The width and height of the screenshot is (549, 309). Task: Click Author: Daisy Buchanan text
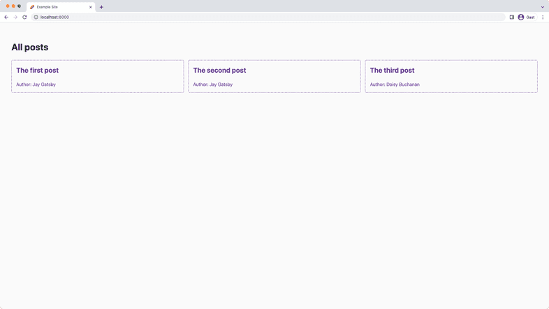tap(395, 85)
